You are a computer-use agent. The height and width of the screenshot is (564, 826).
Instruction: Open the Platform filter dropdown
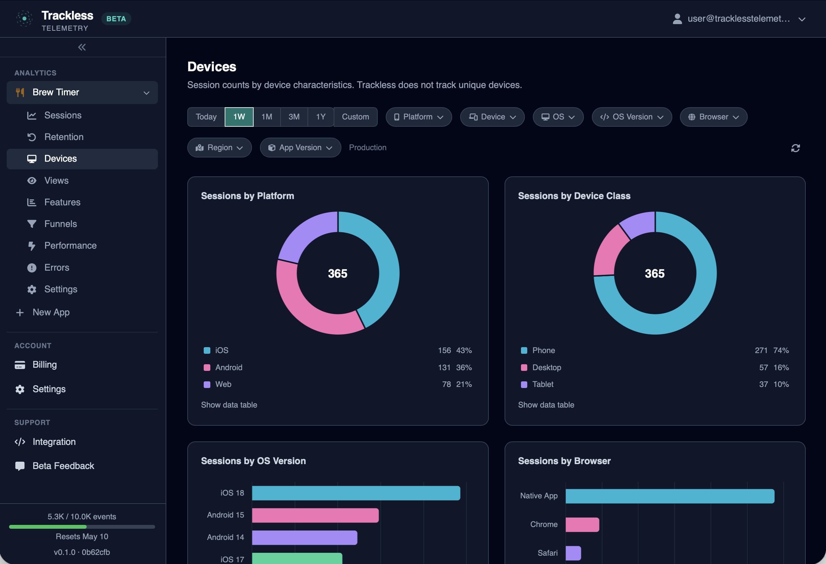(419, 117)
